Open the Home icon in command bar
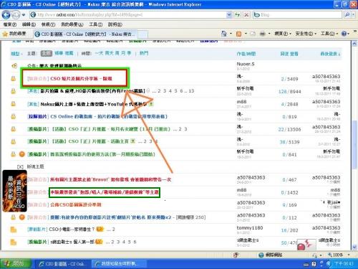The height and width of the screenshot is (269, 358). point(223,34)
